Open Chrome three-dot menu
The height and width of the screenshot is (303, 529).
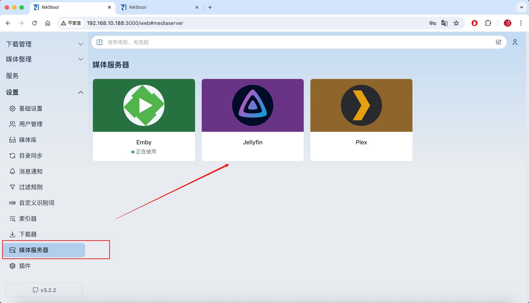tap(521, 23)
